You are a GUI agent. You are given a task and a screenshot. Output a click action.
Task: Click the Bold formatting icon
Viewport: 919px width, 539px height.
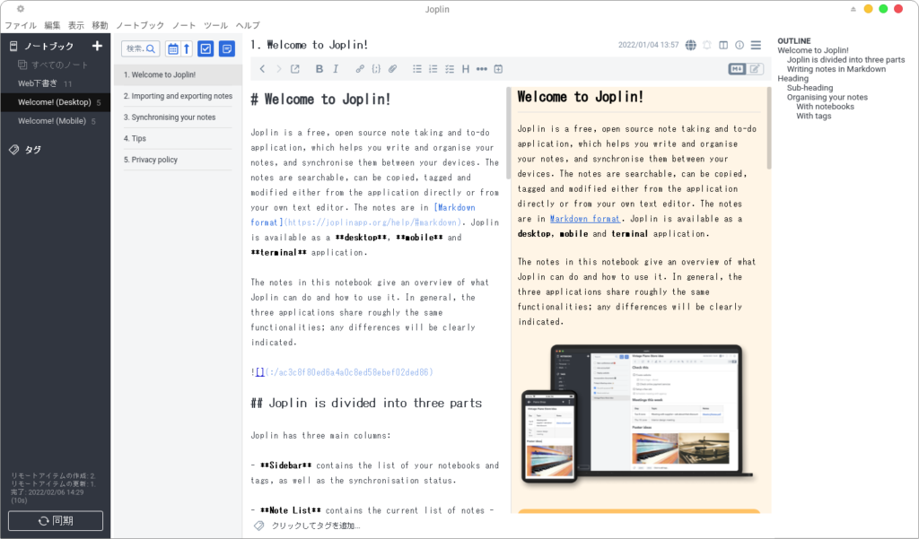(319, 69)
